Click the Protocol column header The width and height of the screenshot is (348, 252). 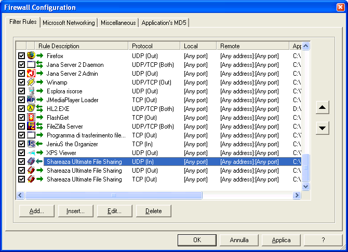pos(154,46)
